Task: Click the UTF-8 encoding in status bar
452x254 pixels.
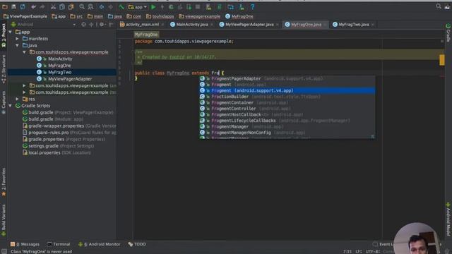Action: coord(373,251)
